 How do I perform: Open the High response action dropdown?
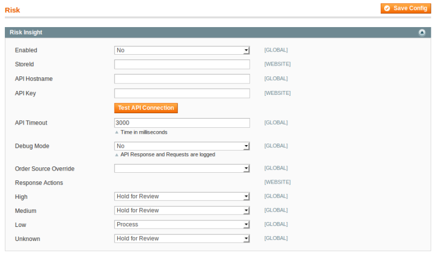pyautogui.click(x=182, y=196)
